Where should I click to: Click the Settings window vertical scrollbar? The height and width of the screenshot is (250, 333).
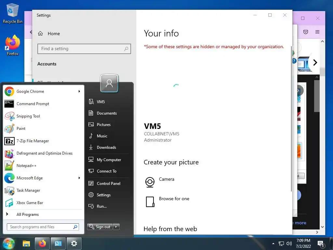point(291,119)
